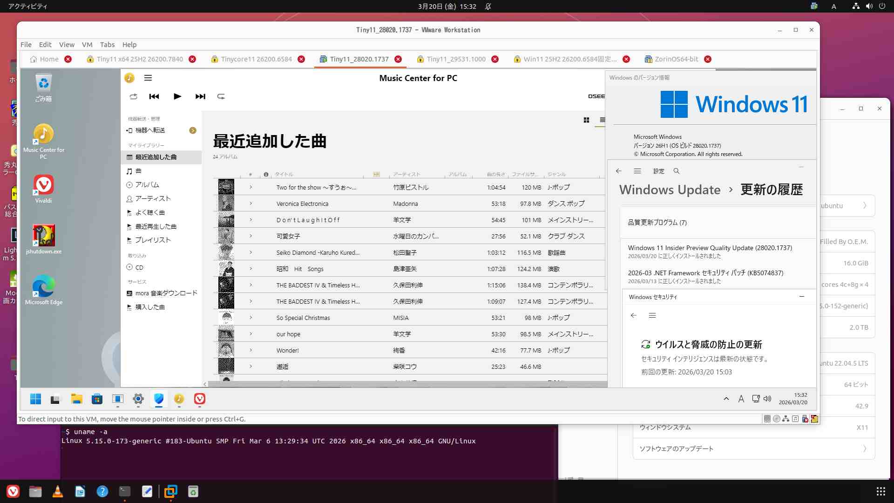Select アーティスト in the library sidebar

click(153, 198)
